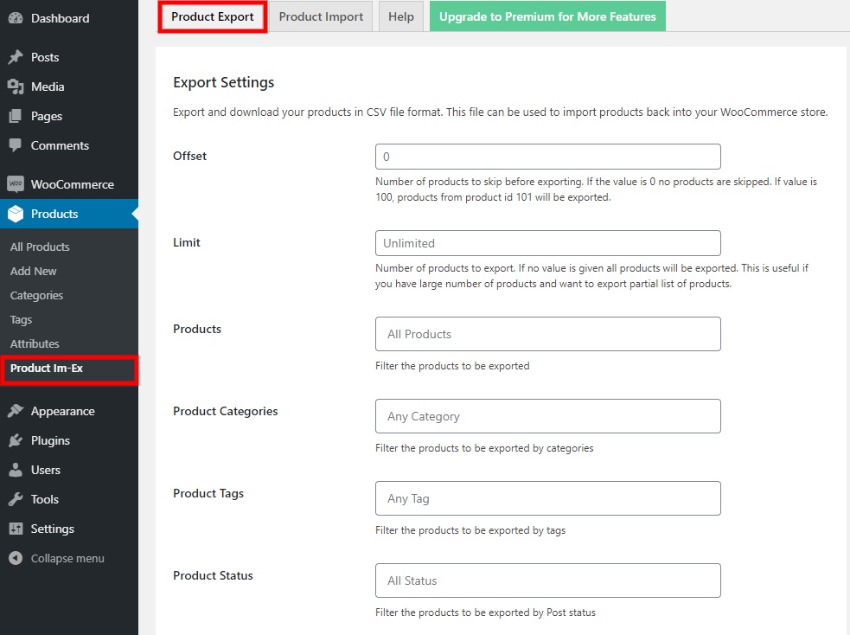Click the Pages document icon
The height and width of the screenshot is (635, 850).
click(16, 116)
